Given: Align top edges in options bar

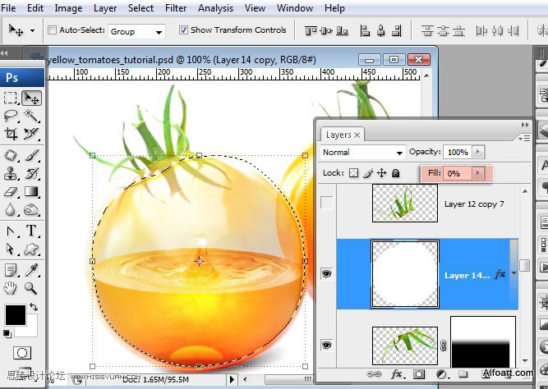Looking at the screenshot, I should point(311,31).
